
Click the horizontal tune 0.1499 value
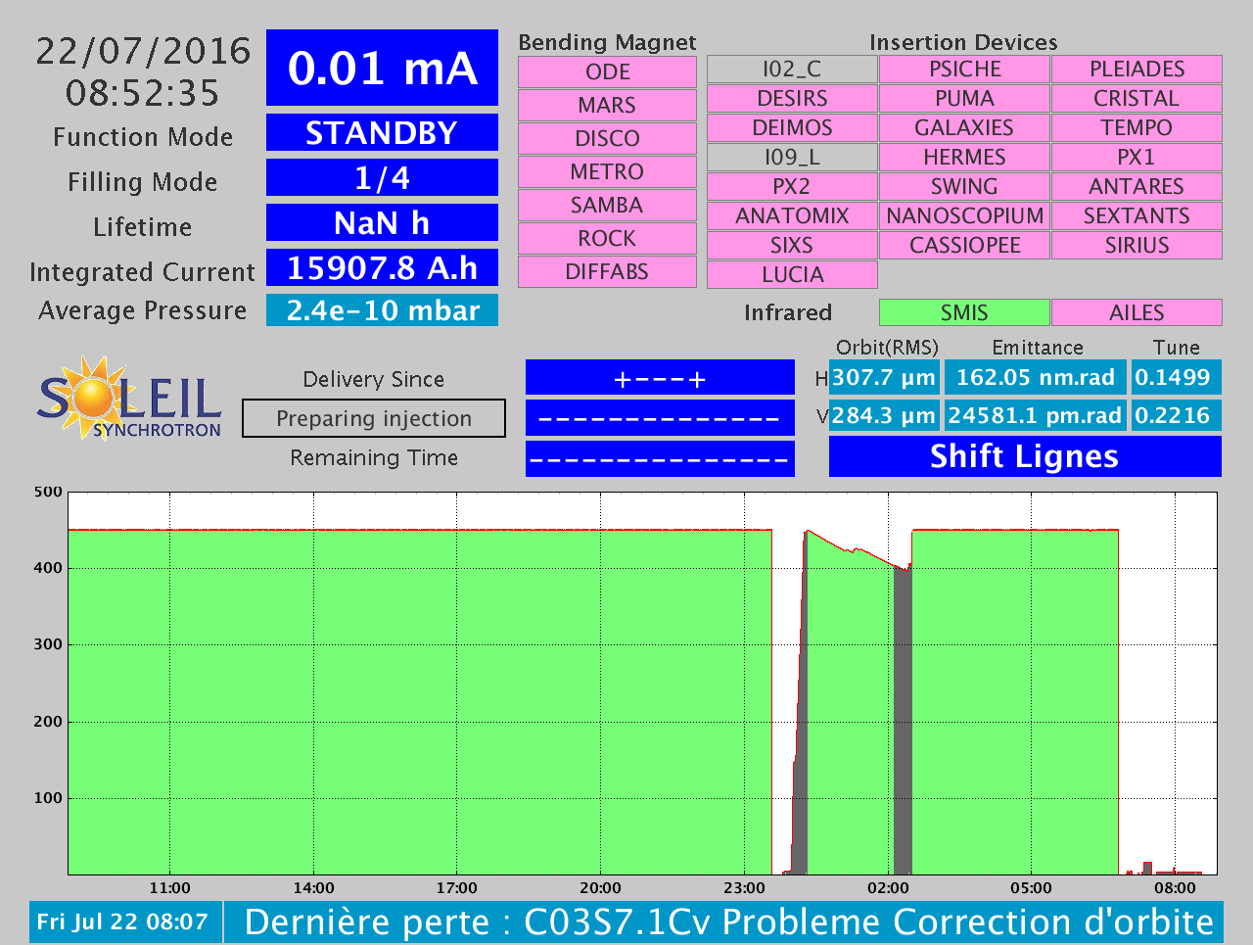click(1176, 377)
